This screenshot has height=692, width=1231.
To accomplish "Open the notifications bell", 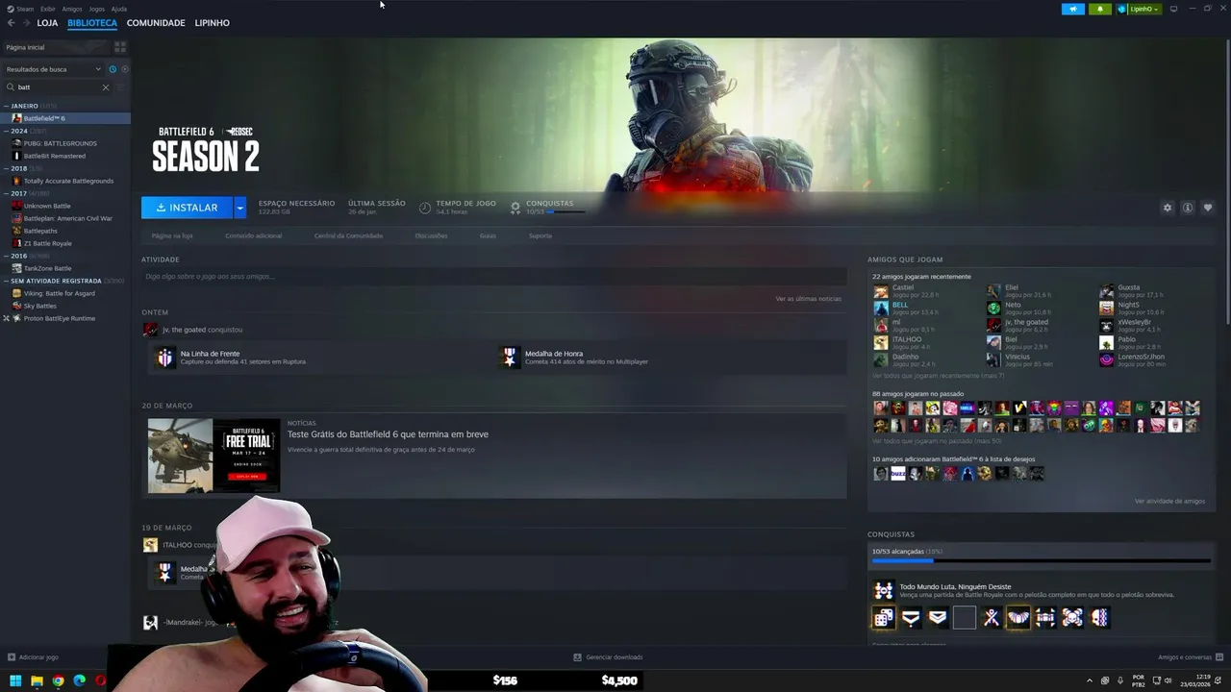I will (1100, 9).
